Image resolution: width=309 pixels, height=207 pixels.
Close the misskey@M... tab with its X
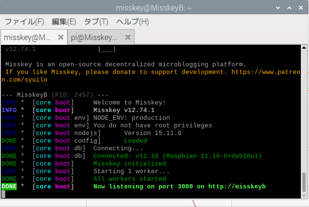point(61,37)
